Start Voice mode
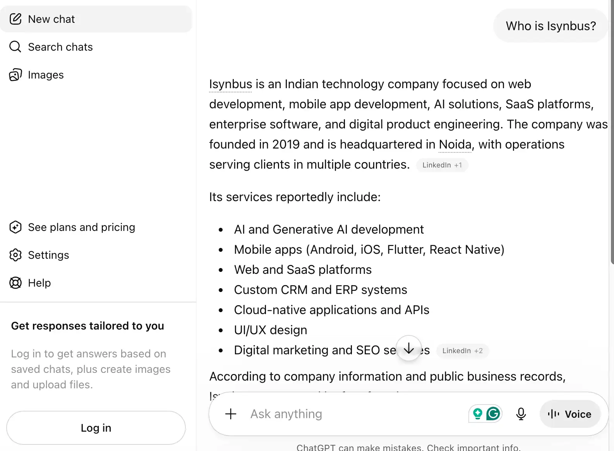 coord(570,414)
